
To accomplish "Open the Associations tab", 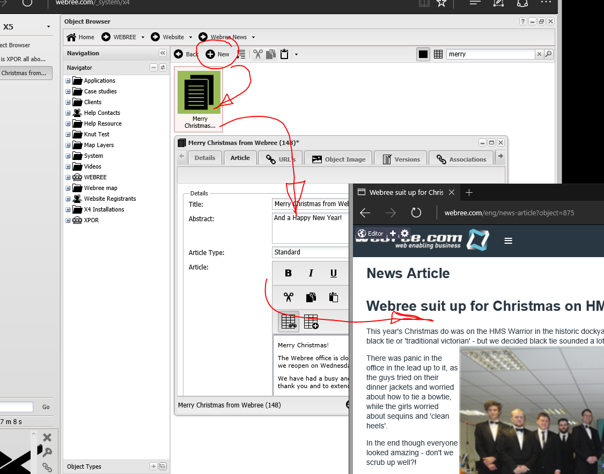I will tap(461, 159).
